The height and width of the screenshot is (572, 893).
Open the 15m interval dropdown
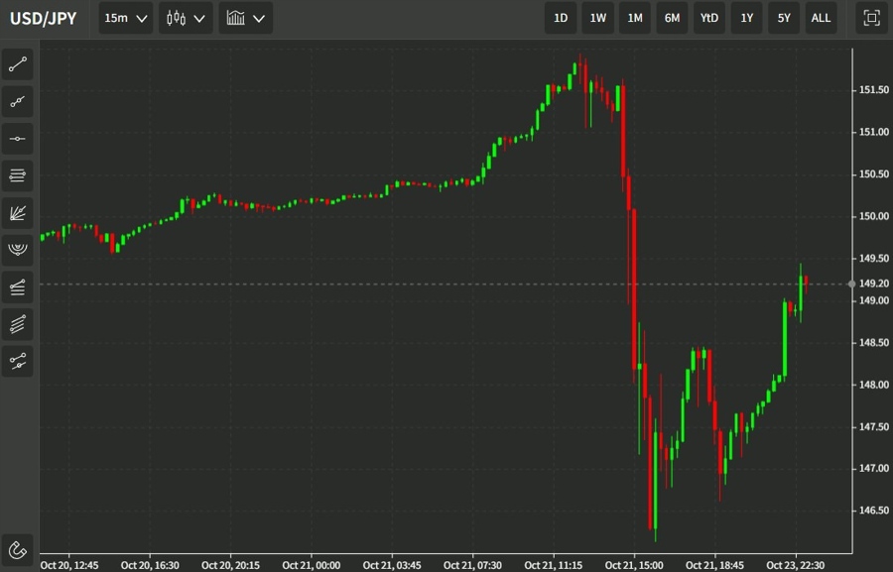126,18
